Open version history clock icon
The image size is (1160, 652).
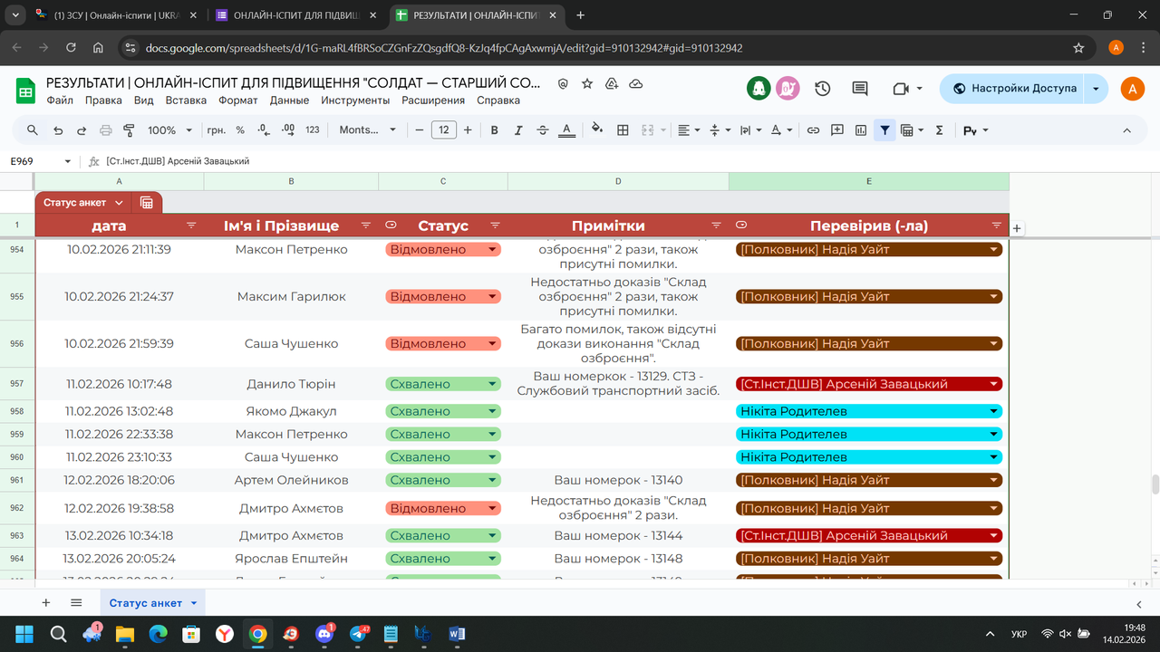823,88
